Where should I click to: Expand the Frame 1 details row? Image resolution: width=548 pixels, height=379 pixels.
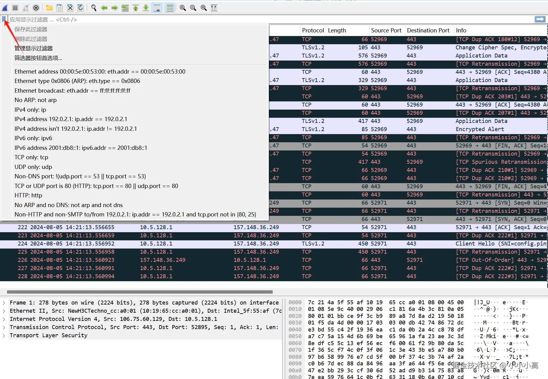4,303
